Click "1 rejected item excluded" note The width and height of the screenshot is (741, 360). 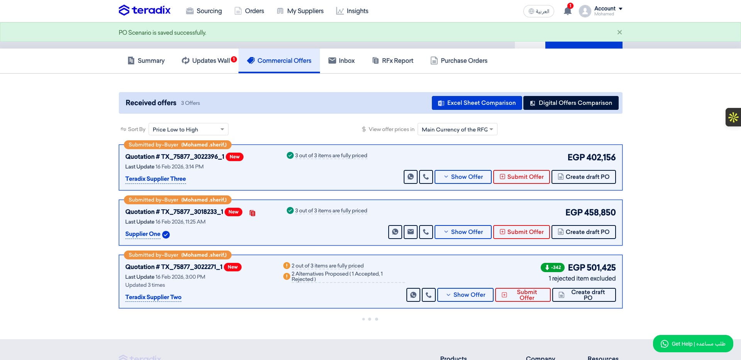point(582,278)
